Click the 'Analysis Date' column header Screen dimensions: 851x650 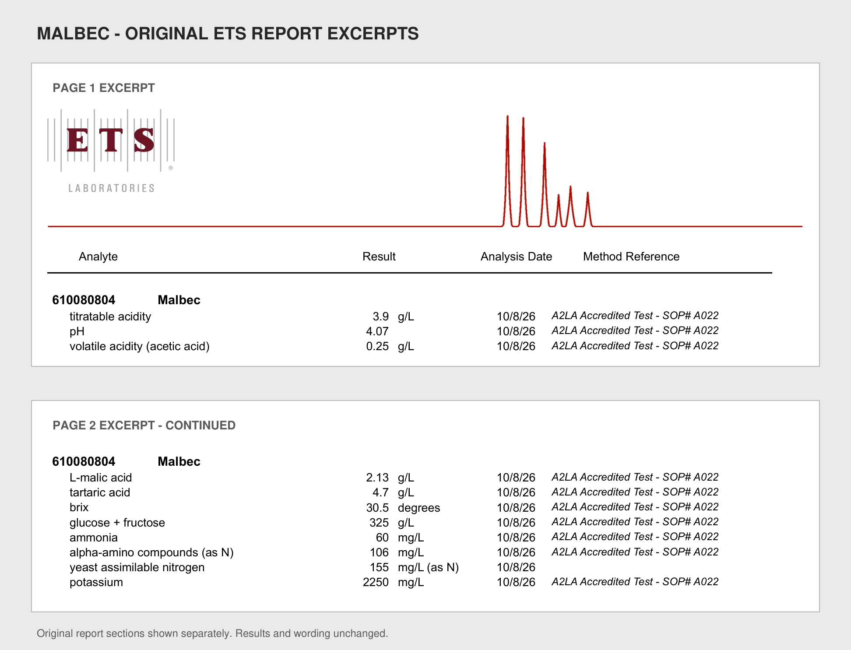pos(516,256)
